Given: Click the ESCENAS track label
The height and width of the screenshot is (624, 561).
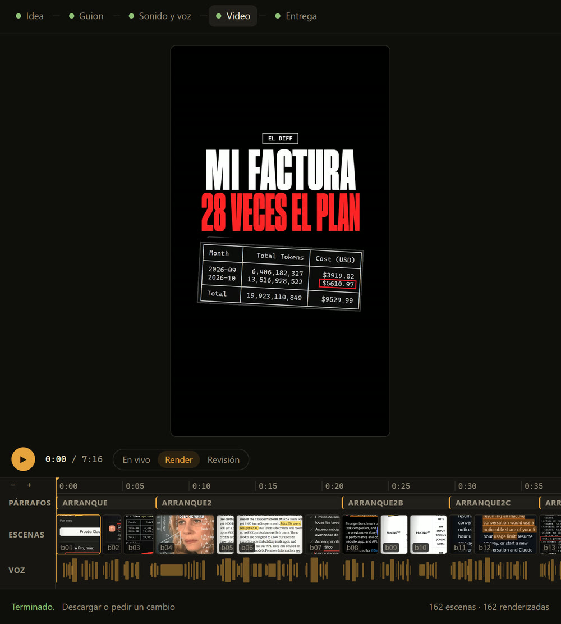Looking at the screenshot, I should coord(26,535).
